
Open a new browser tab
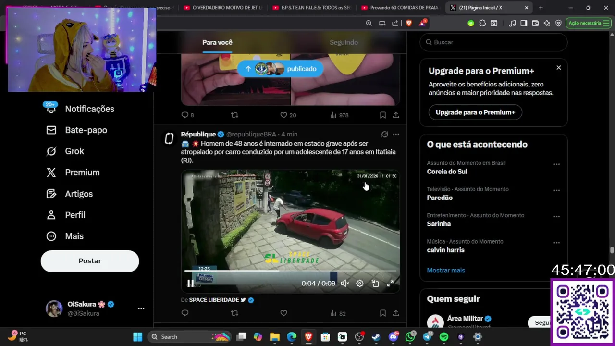pos(541,8)
